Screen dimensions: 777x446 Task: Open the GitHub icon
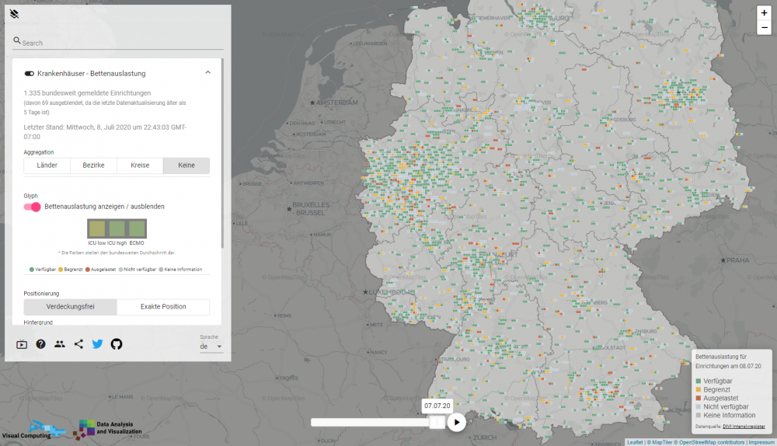[117, 344]
